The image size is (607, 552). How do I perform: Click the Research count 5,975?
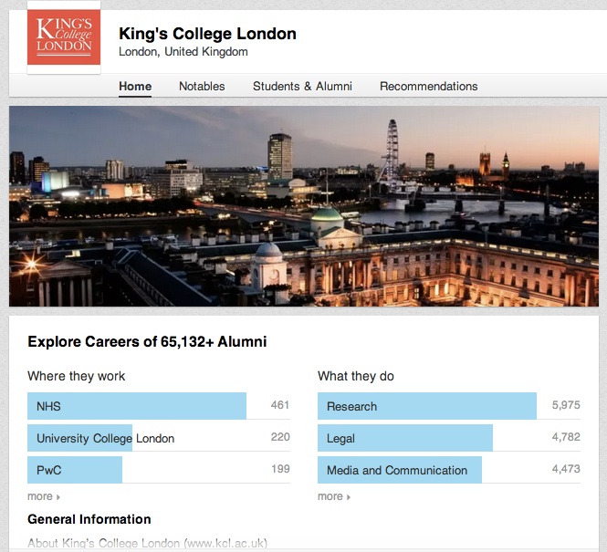(x=566, y=405)
